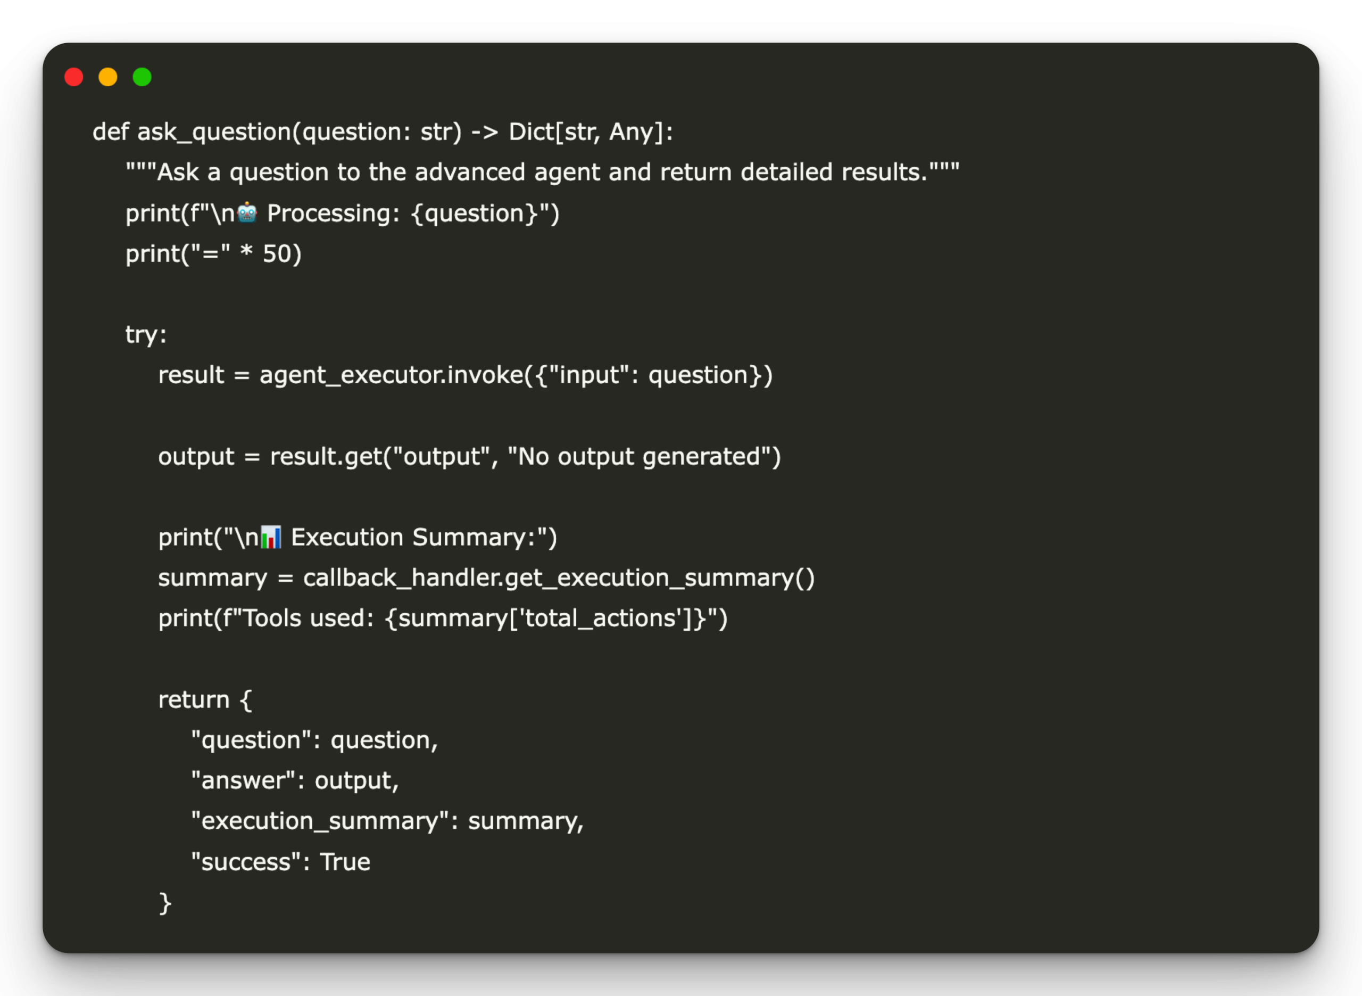
Task: Click the robot emoji in the print statement
Action: (247, 213)
